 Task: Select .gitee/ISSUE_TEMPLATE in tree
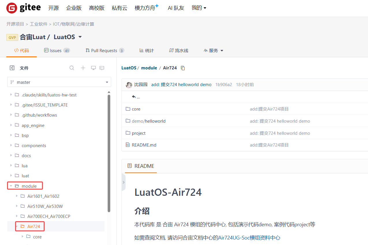tap(45, 105)
